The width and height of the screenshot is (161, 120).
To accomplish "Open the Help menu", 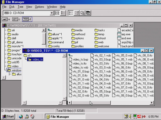I will click(63, 7).
